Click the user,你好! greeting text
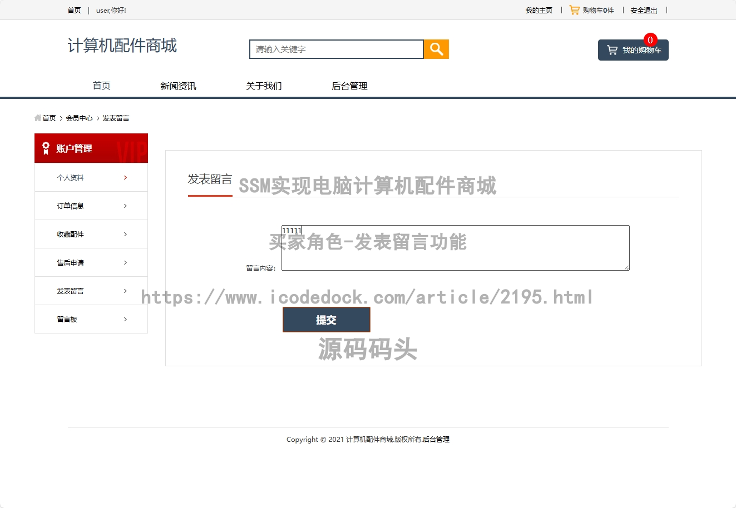The image size is (736, 508). (111, 10)
